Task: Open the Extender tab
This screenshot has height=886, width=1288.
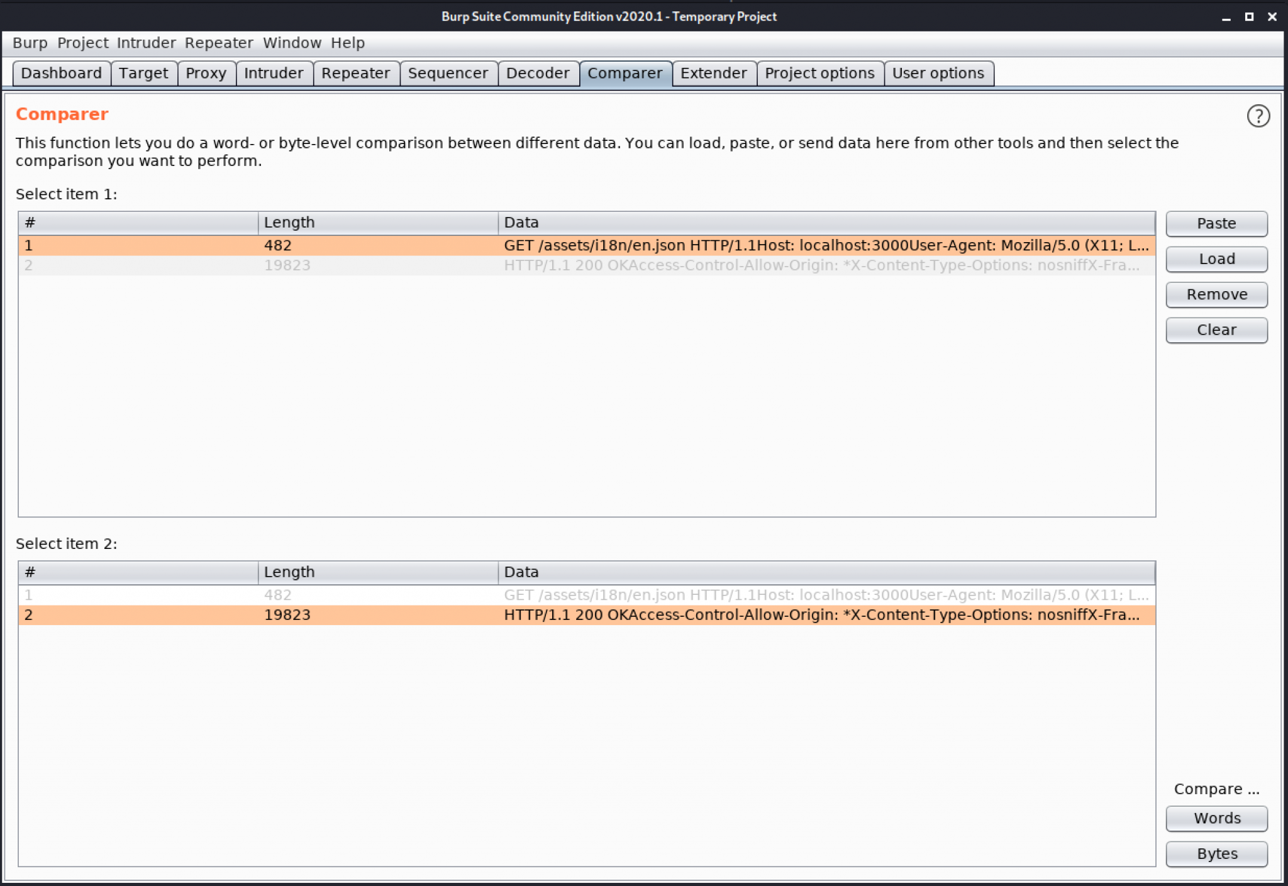Action: click(714, 73)
